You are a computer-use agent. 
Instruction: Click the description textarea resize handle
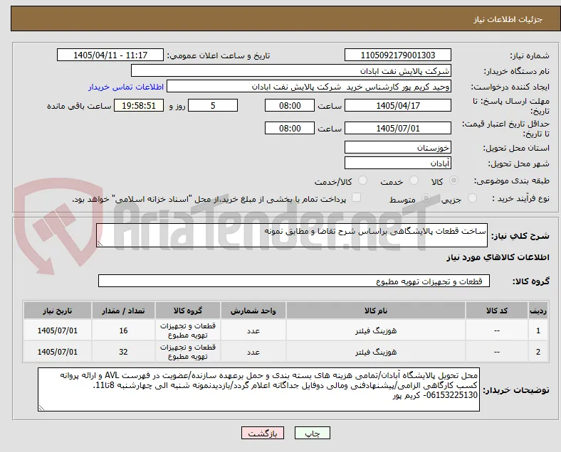pos(100,244)
